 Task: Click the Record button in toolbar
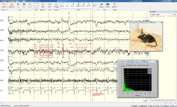point(30,5)
